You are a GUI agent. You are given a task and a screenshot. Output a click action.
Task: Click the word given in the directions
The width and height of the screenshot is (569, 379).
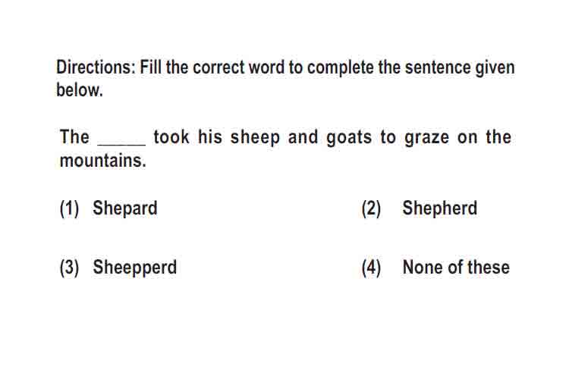pos(495,68)
